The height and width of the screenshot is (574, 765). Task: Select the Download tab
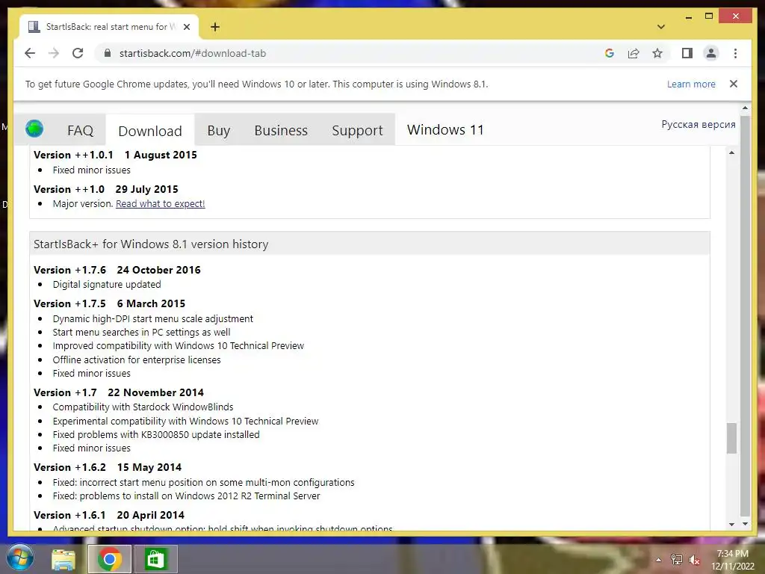coord(149,131)
